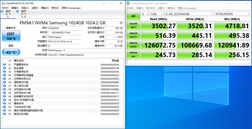Click status dot for attribute 0F

[x=4, y=114]
